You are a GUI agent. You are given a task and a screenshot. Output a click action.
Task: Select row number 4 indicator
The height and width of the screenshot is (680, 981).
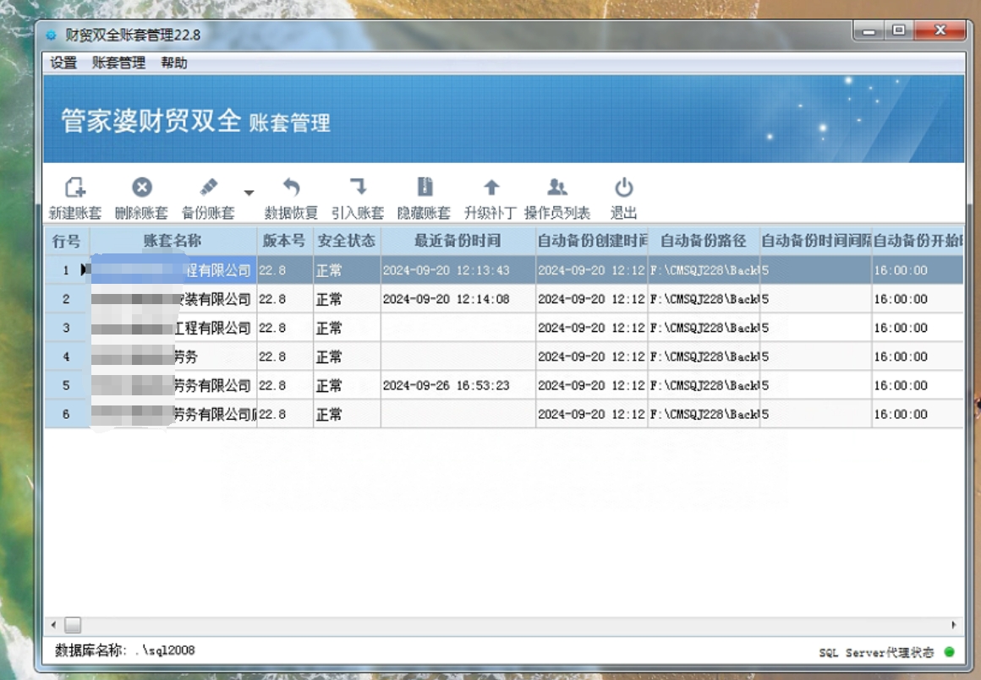tap(66, 356)
